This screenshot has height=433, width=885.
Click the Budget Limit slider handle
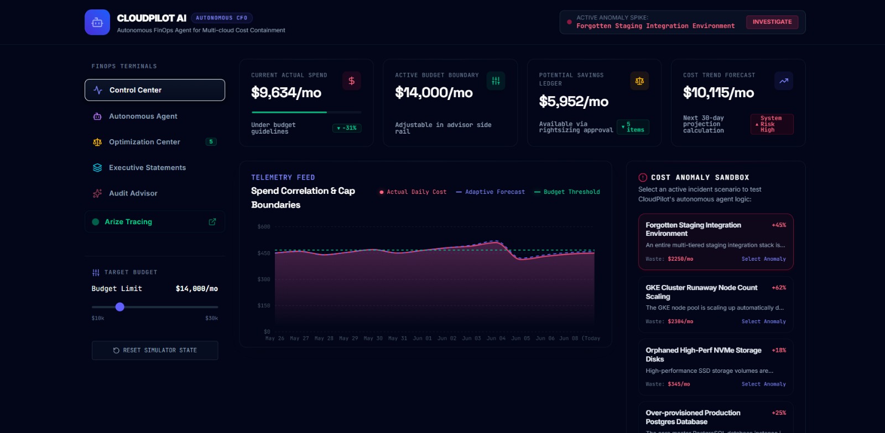tap(120, 307)
